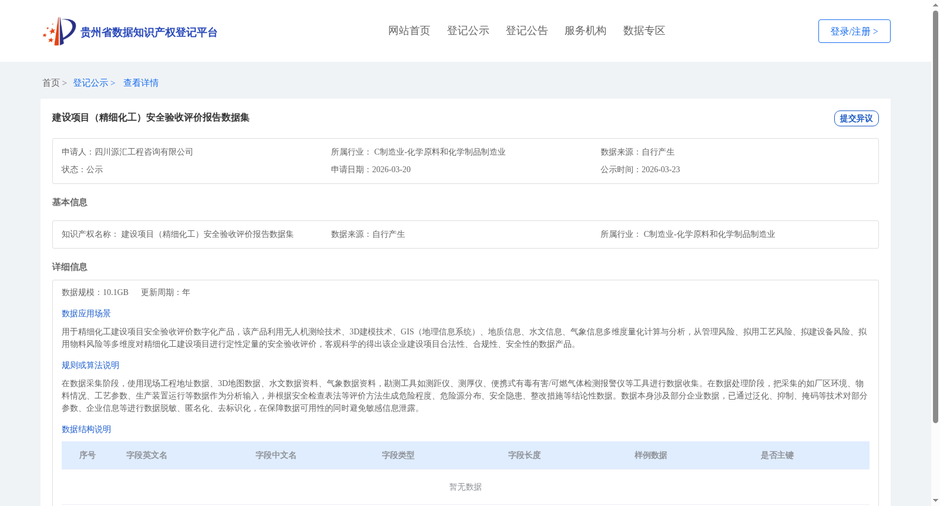Click 更新周期：年 text
The width and height of the screenshot is (940, 506).
(166, 292)
